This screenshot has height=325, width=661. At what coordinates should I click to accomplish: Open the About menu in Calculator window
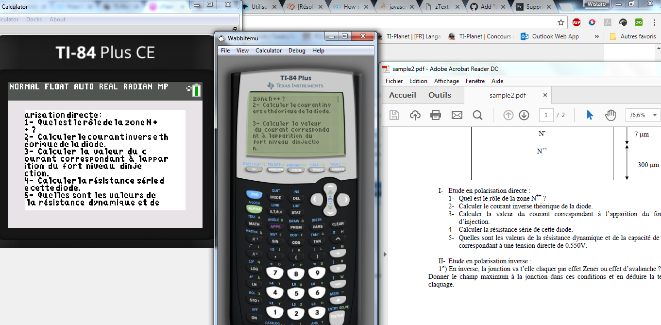click(x=57, y=19)
